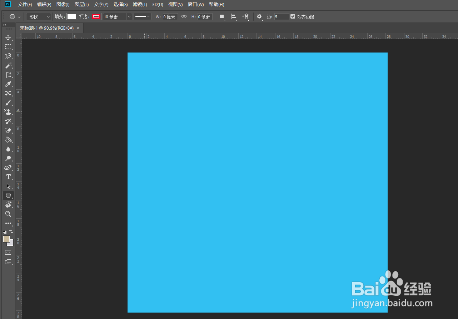This screenshot has height=319, width=458.
Task: Reset default foreground and background colors
Action: [x=5, y=232]
